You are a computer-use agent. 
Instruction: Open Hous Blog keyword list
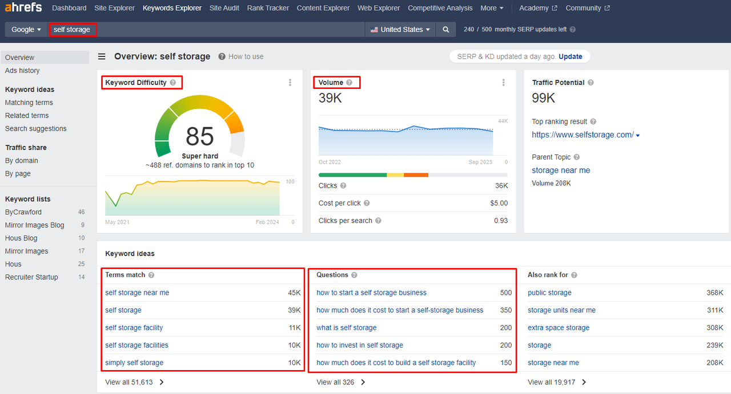[21, 238]
